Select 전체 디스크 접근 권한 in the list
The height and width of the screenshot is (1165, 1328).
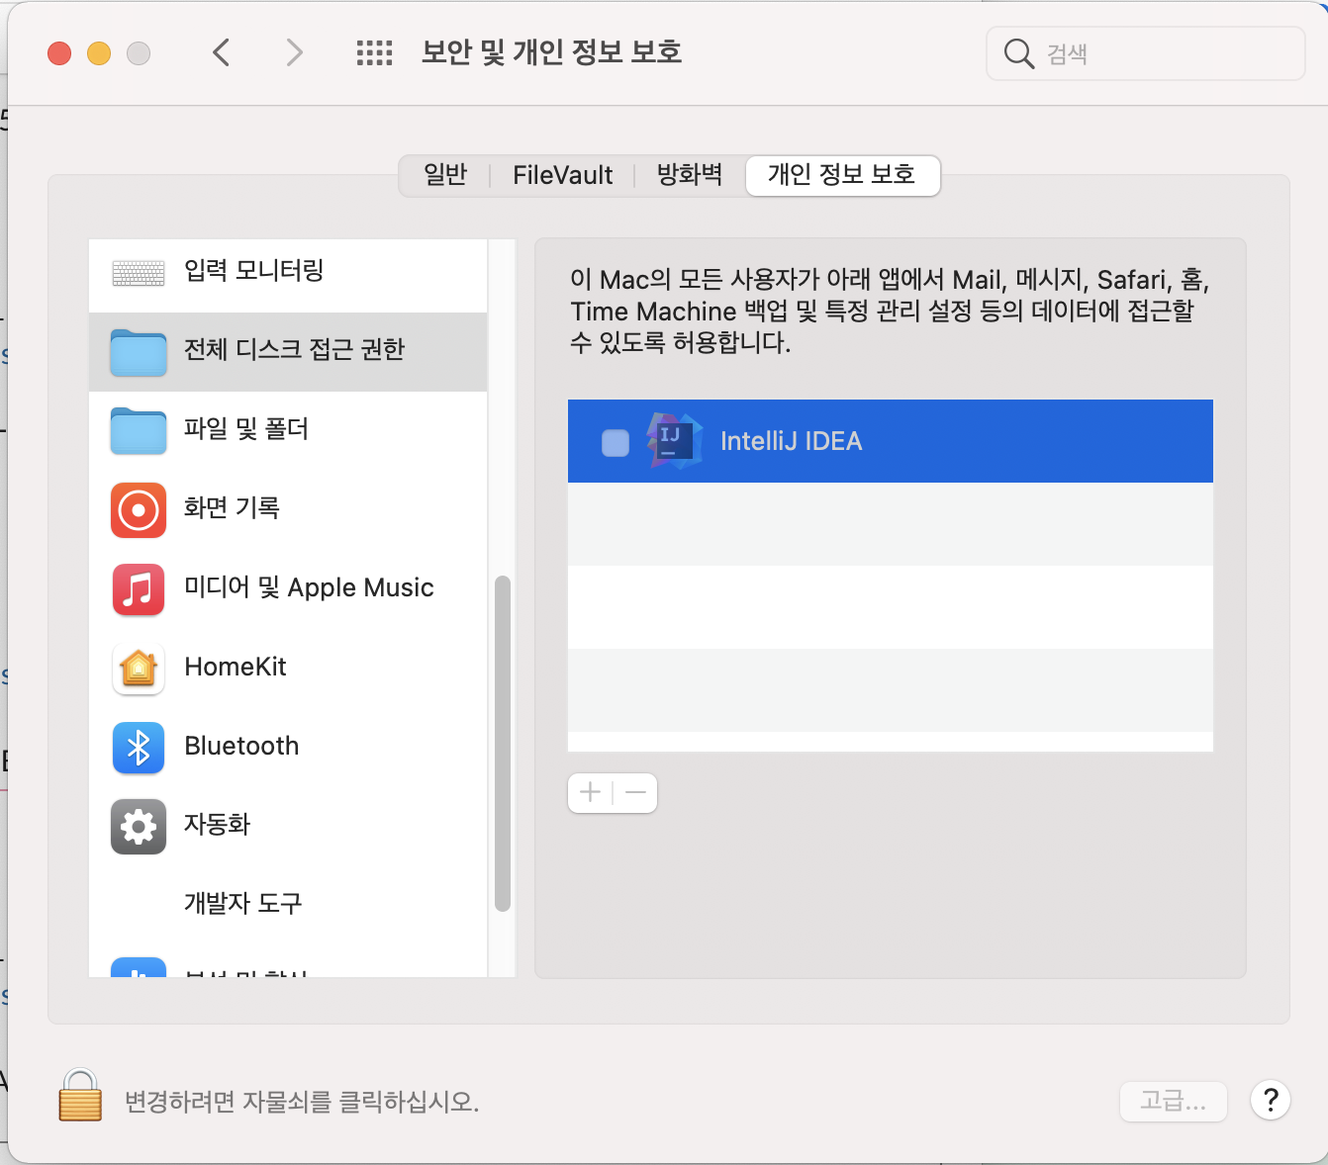tap(288, 352)
